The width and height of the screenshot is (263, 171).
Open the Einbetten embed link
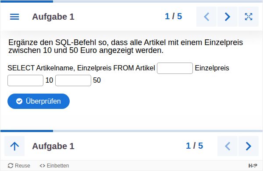[54, 166]
